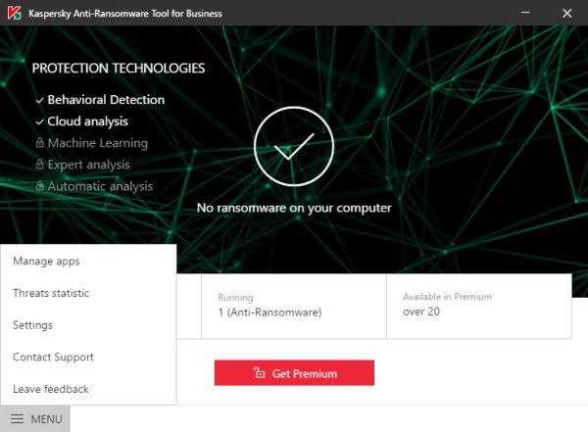Click PROTECTION TECHNOLOGIES heading

pos(119,69)
